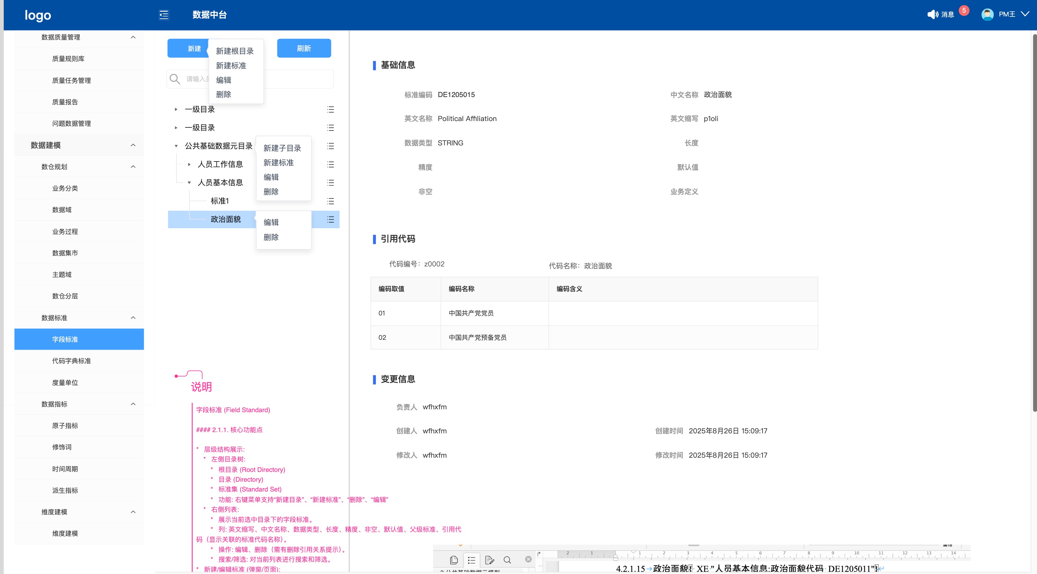
Task: Select the 字段标准 sidebar item
Action: [x=79, y=339]
